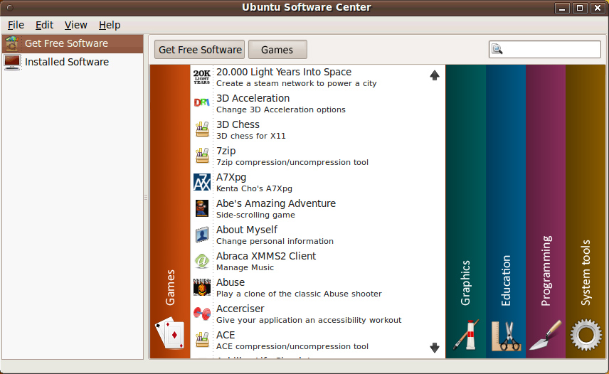Click the Get Free Software sidebar icon
This screenshot has width=609, height=374.
(x=11, y=43)
